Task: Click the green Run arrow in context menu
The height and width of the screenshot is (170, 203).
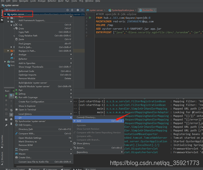Action: (x=16, y=90)
